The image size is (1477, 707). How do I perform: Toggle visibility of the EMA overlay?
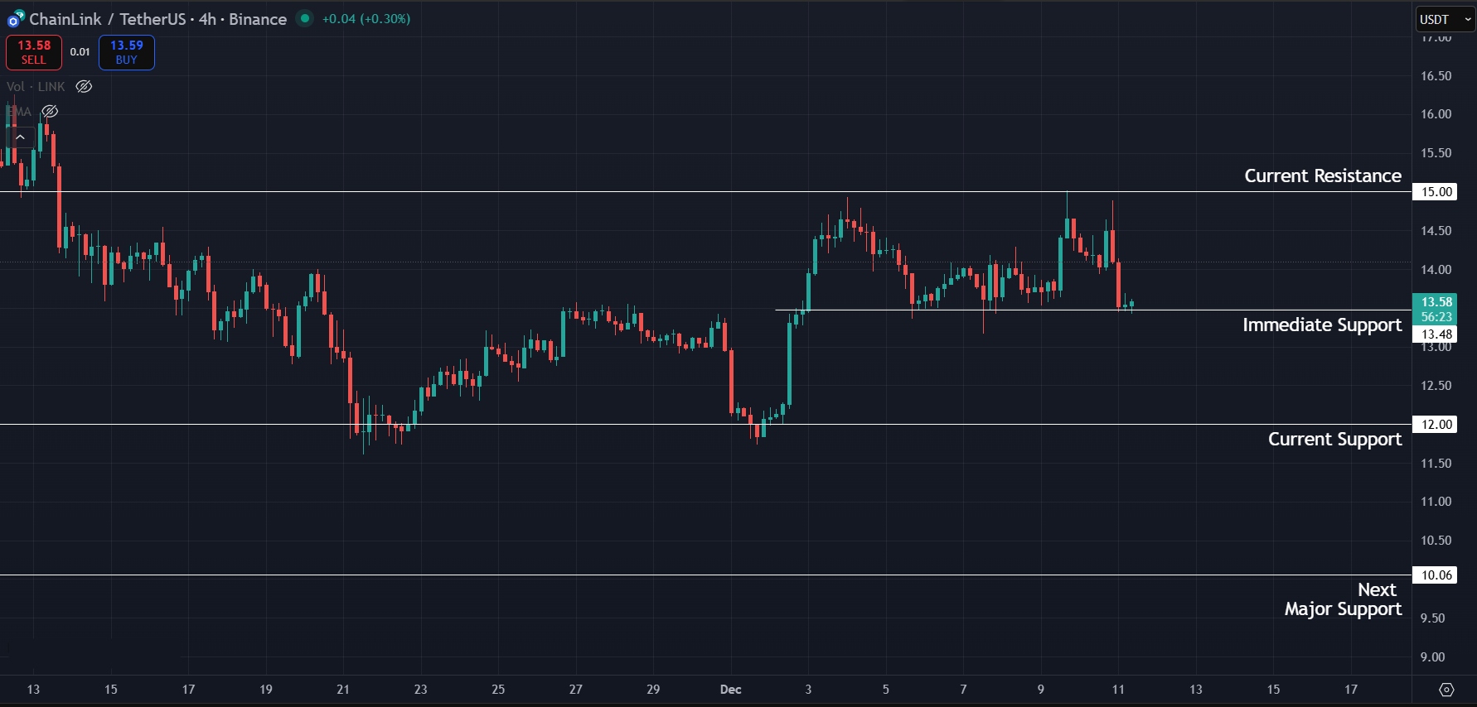(49, 111)
